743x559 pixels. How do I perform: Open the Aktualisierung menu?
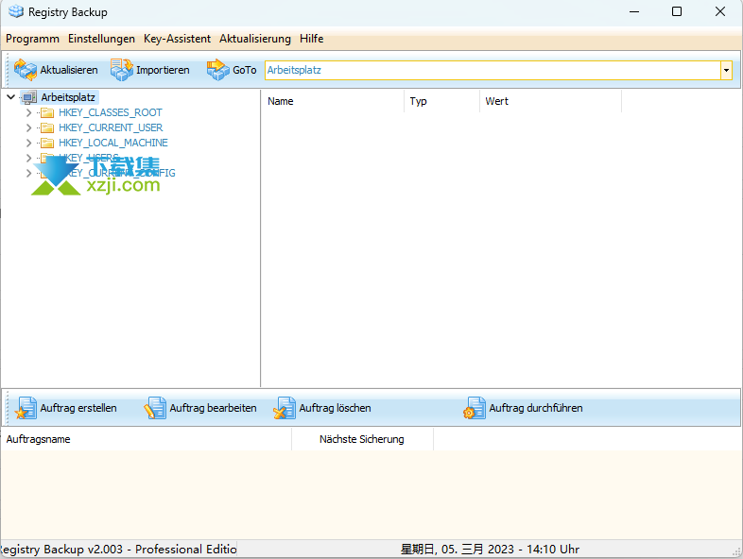255,39
